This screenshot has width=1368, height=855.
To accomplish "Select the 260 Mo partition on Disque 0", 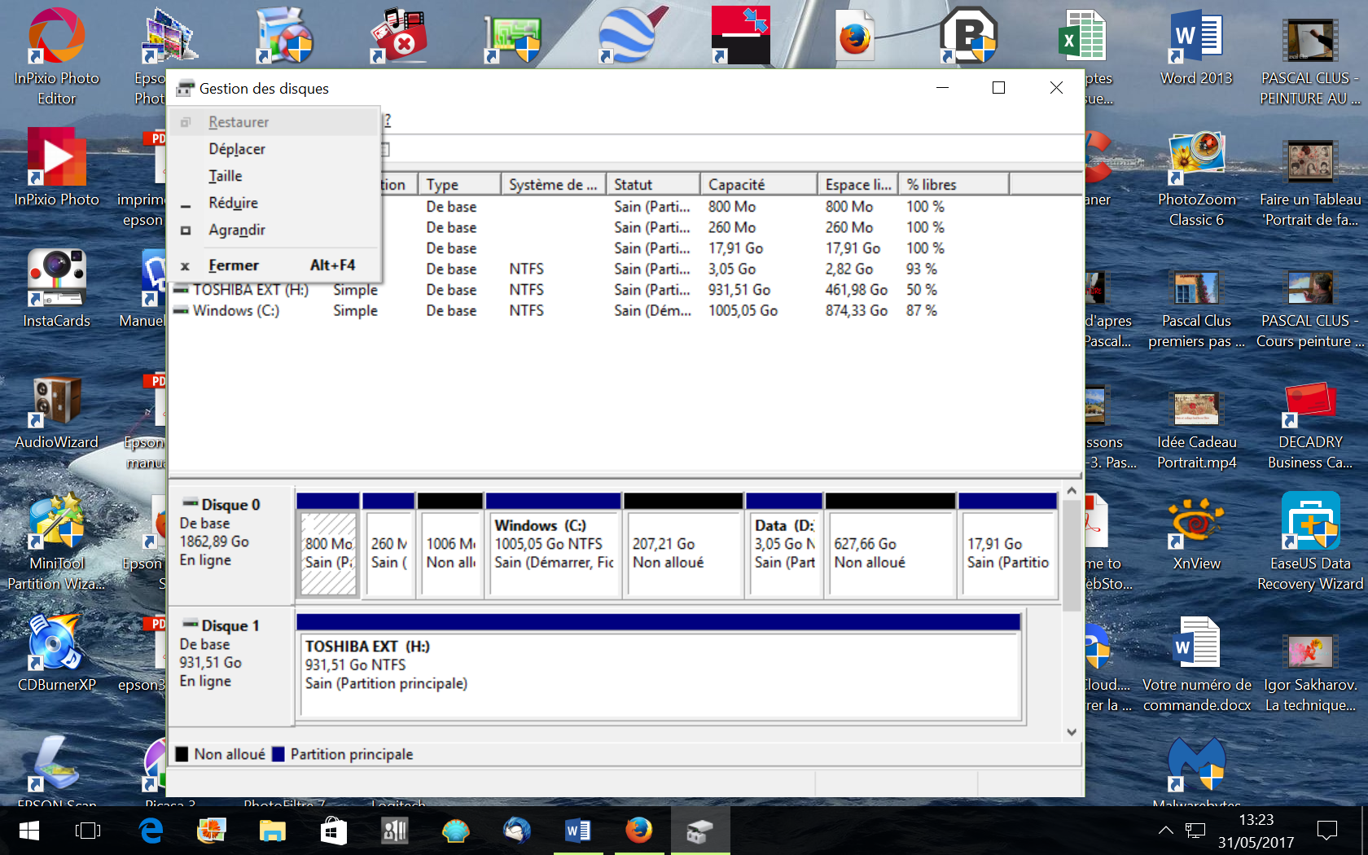I will [x=388, y=546].
